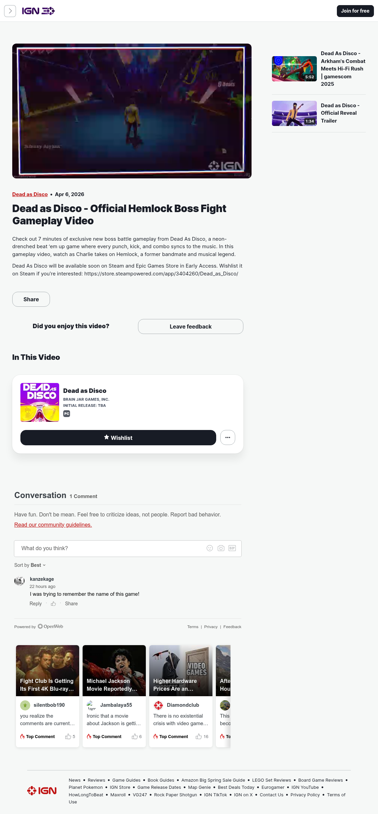Open the Leave feedback button
378x814 pixels.
[191, 326]
